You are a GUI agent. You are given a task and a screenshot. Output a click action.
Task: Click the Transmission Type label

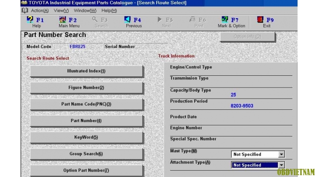click(189, 78)
